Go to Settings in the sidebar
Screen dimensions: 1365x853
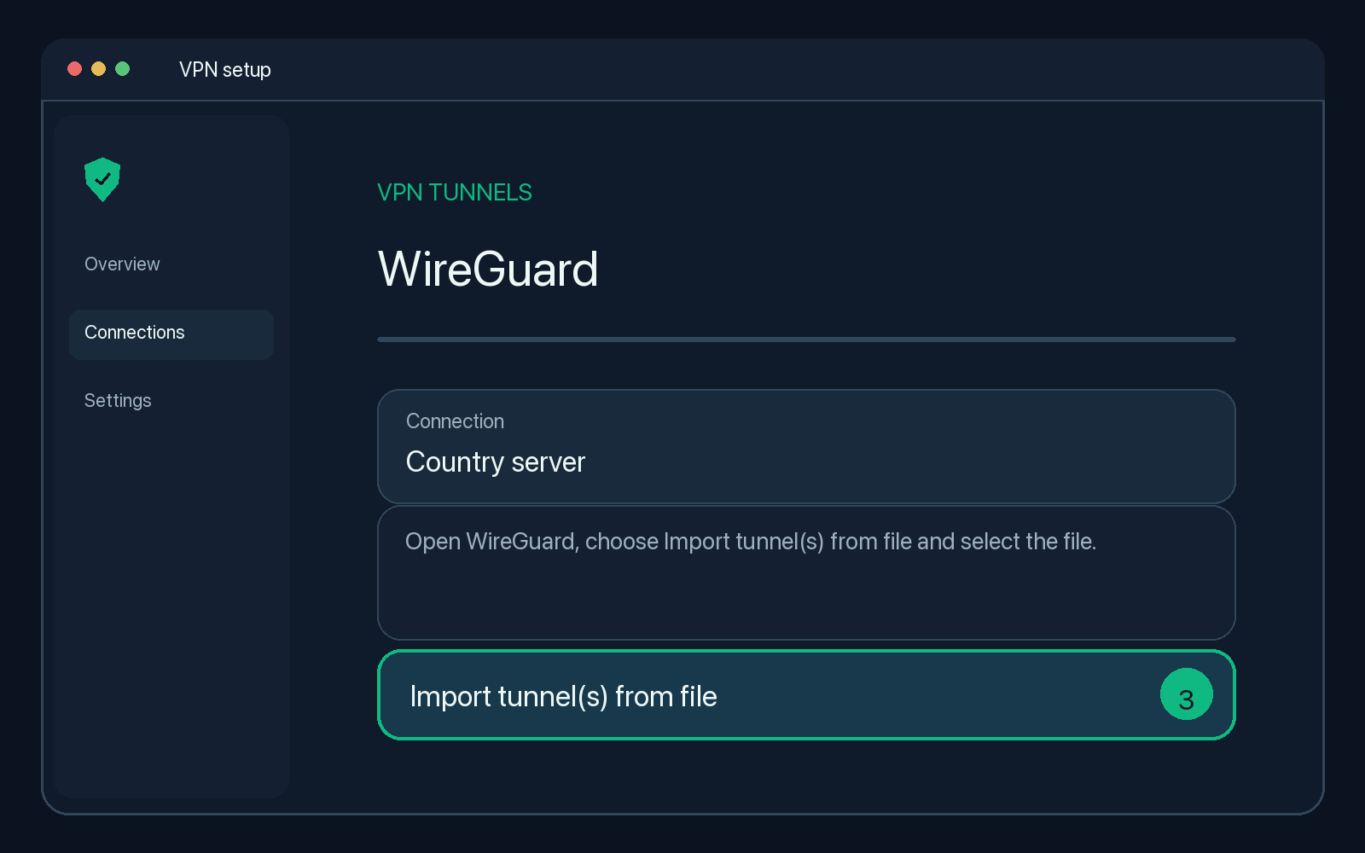pos(118,401)
